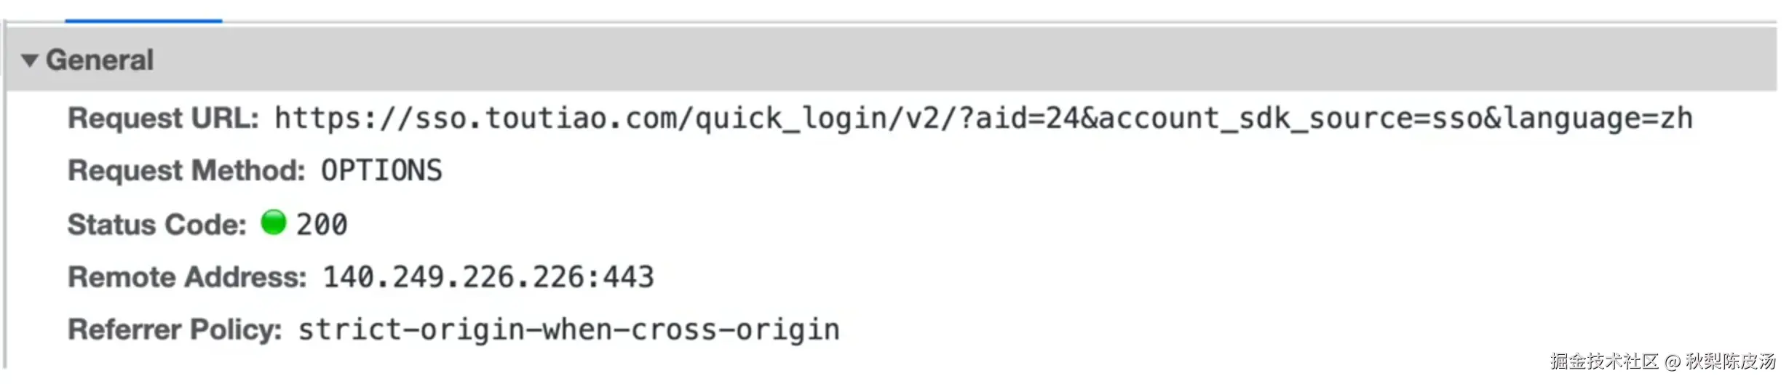The width and height of the screenshot is (1789, 384).
Task: Click the Request URL label
Action: pos(163,118)
